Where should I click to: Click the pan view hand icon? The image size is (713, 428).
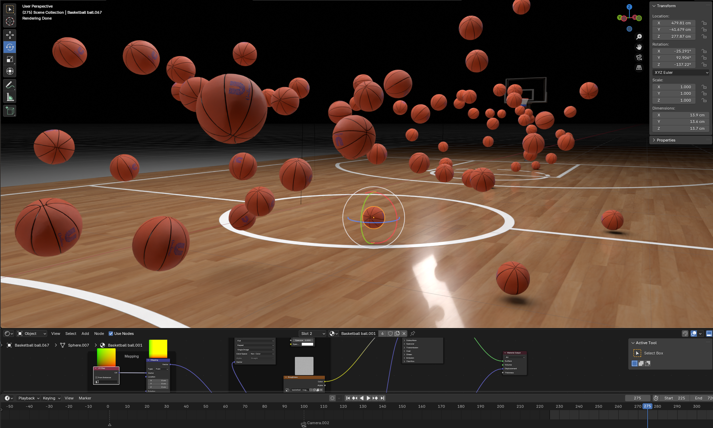coord(639,47)
